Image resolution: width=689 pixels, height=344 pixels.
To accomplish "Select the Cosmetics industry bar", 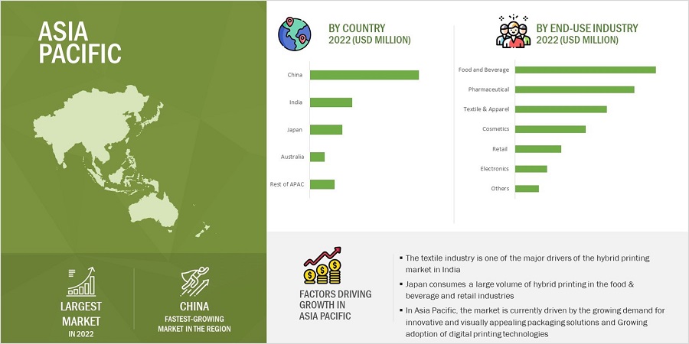I will pos(550,129).
